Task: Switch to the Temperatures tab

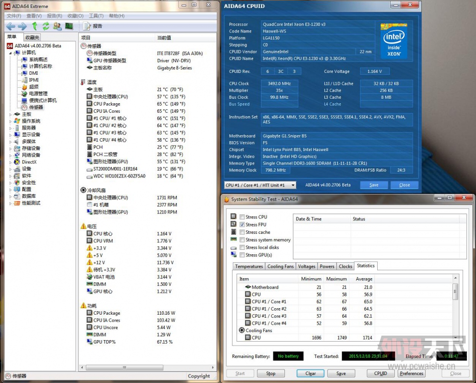Action: [x=249, y=266]
